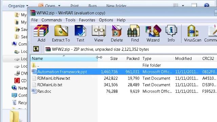Screen dimensions: 217x122
Task: Expand the view options dropdown arrow in Explorer
Action: coord(183,6)
